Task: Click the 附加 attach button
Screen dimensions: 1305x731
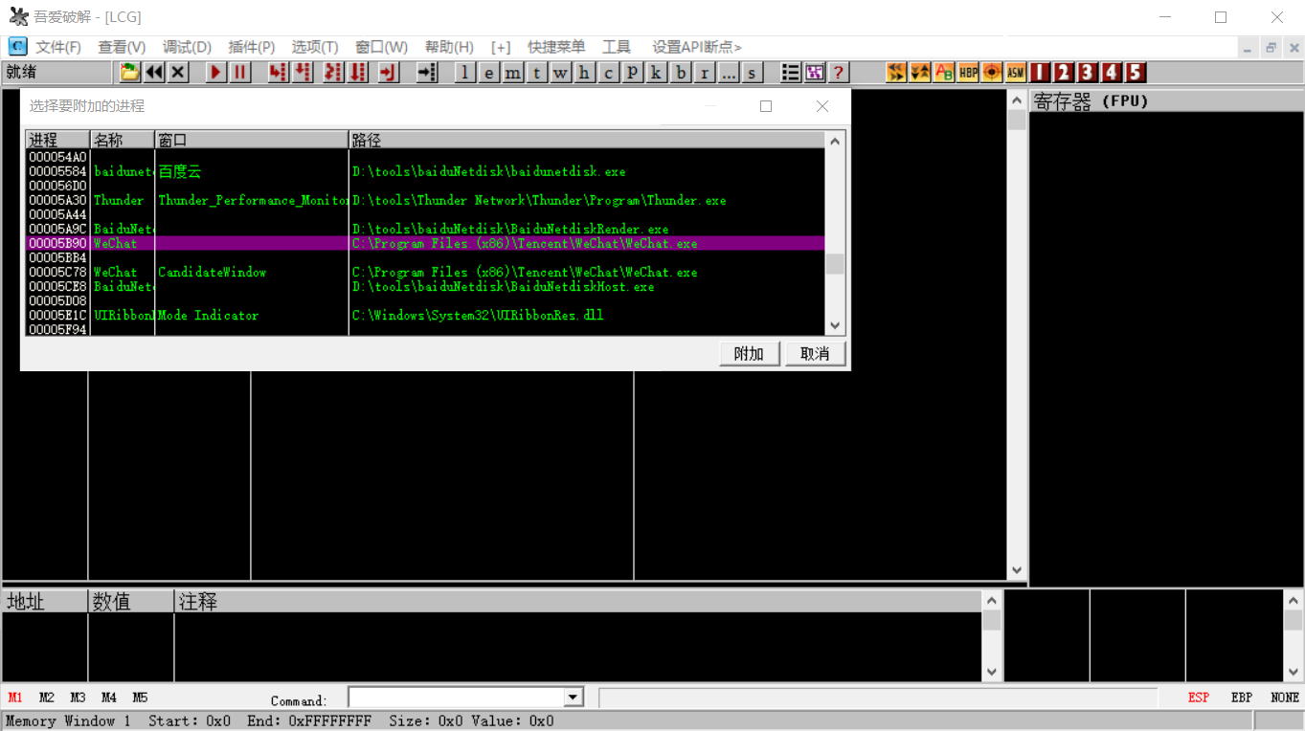Action: (x=749, y=354)
